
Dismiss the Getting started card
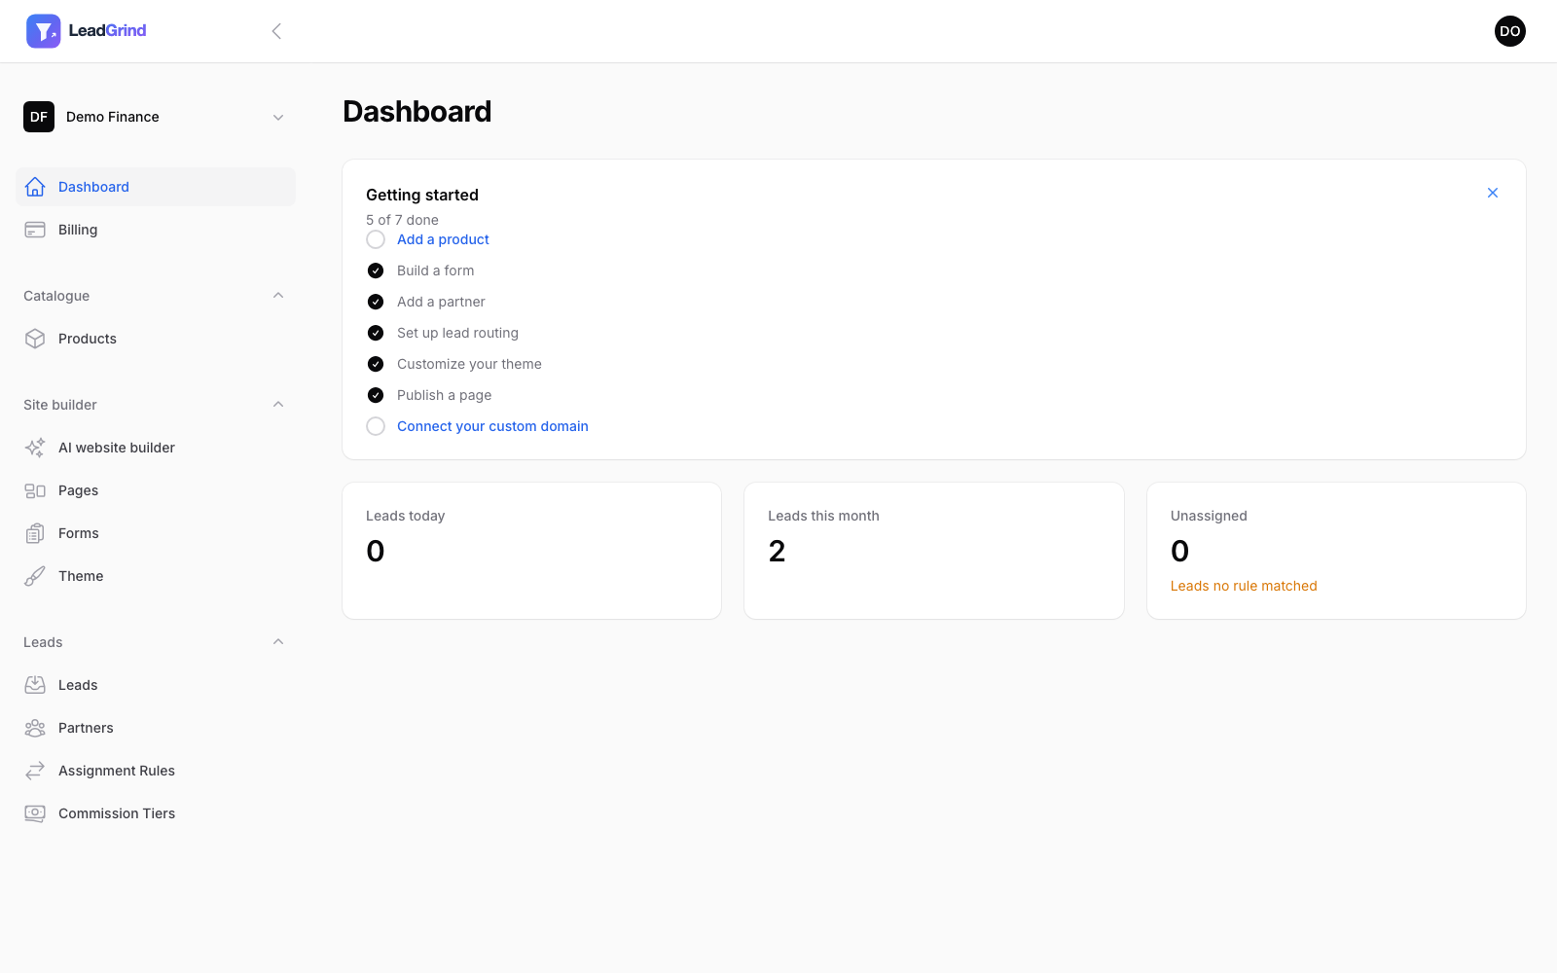[1493, 193]
